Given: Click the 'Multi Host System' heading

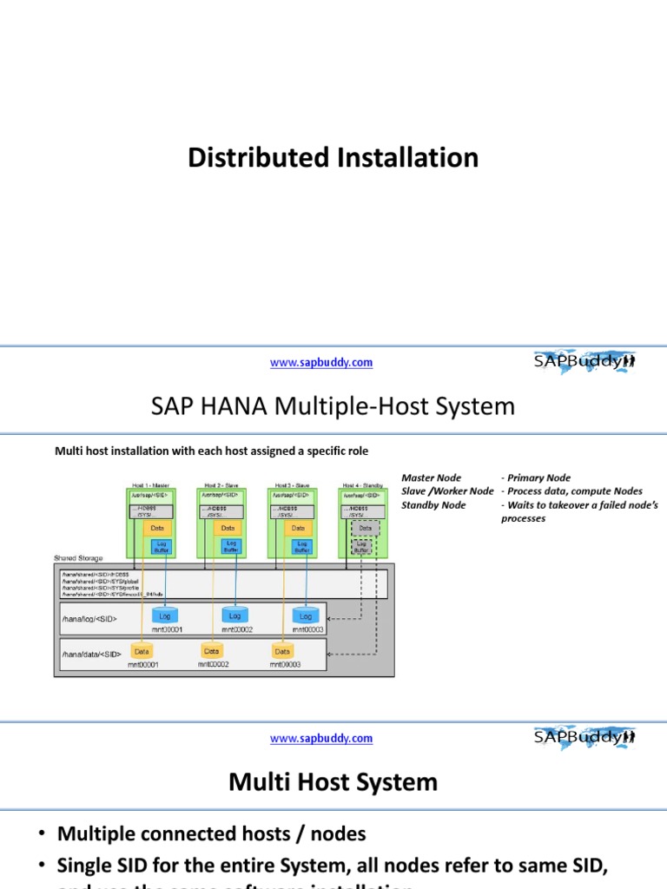Looking at the screenshot, I should (x=333, y=782).
